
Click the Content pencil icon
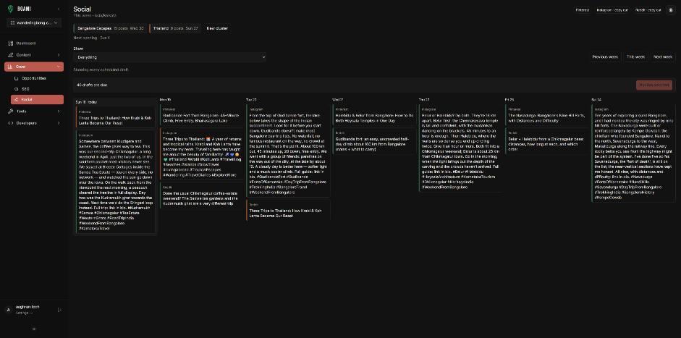point(11,55)
